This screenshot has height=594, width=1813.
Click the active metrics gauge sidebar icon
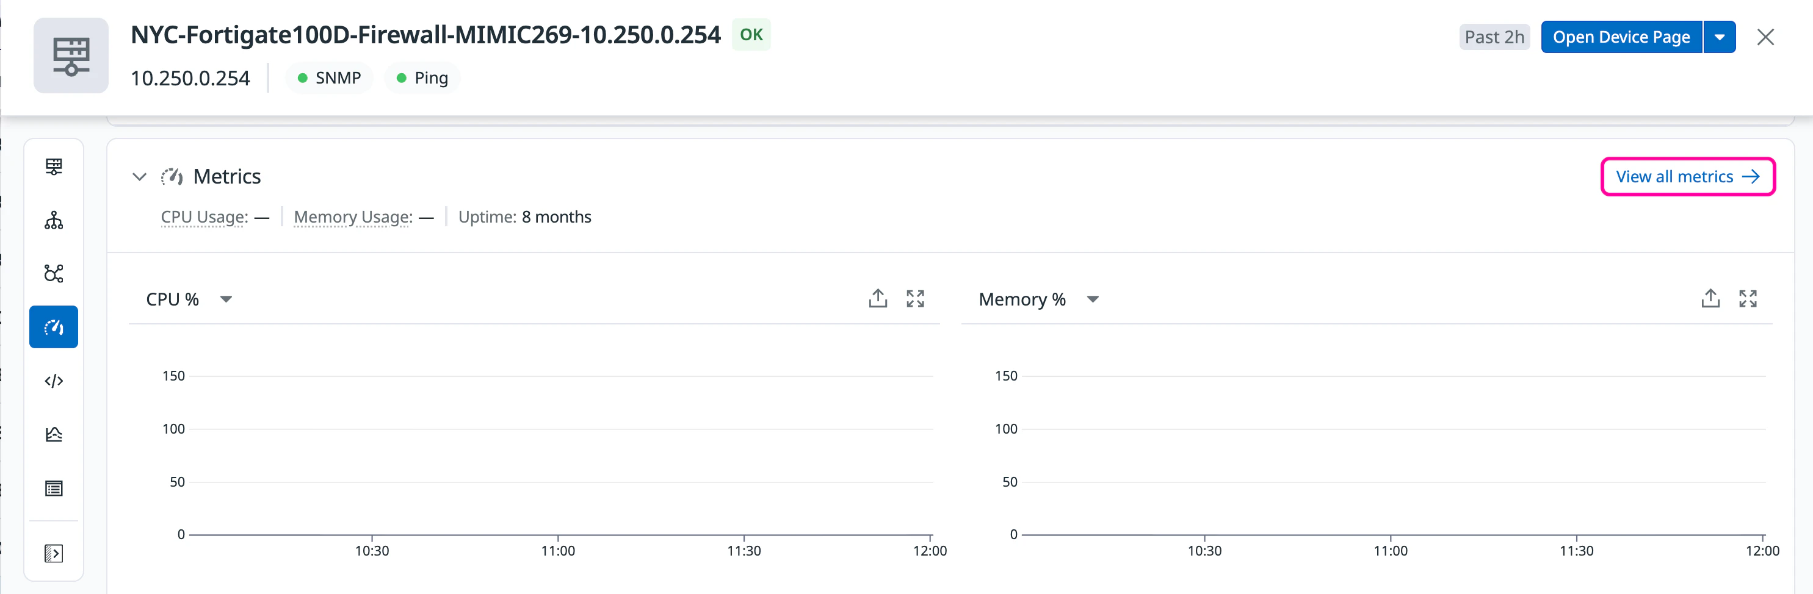54,327
